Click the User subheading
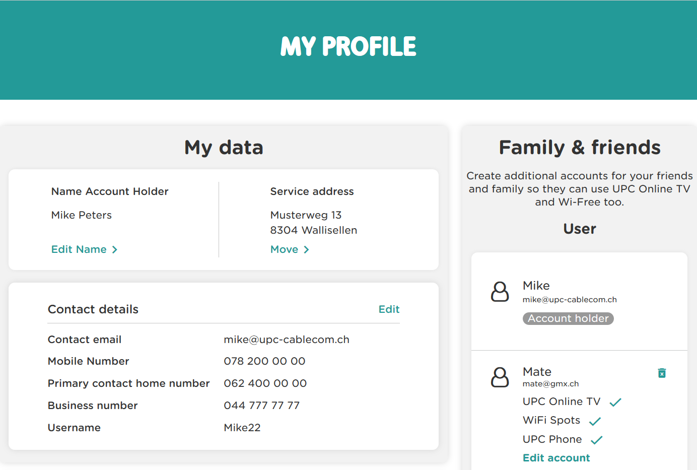Viewport: 697px width, 470px height. (580, 229)
